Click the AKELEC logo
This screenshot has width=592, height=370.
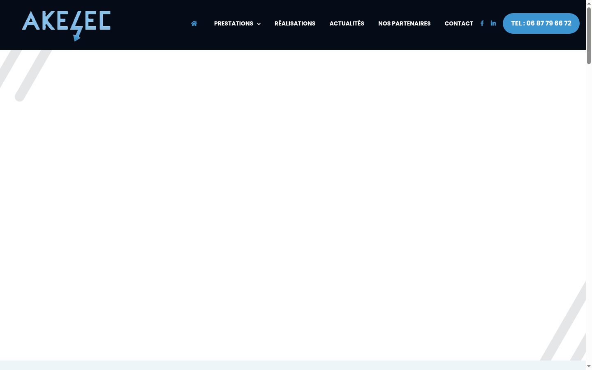coord(66,25)
